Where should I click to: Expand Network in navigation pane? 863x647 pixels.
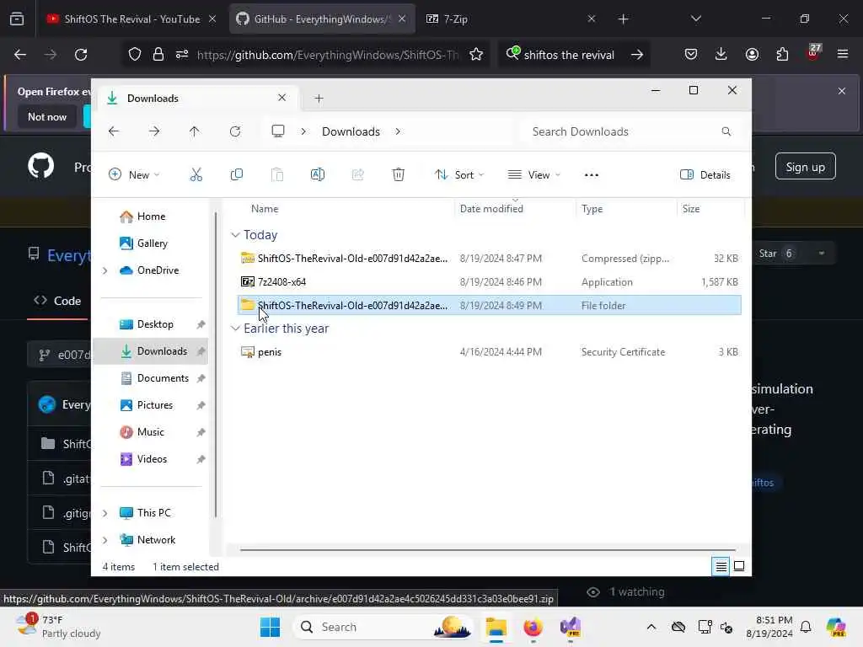click(105, 540)
